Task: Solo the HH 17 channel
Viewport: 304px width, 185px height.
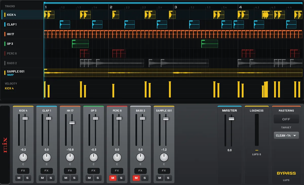Action: point(74,178)
